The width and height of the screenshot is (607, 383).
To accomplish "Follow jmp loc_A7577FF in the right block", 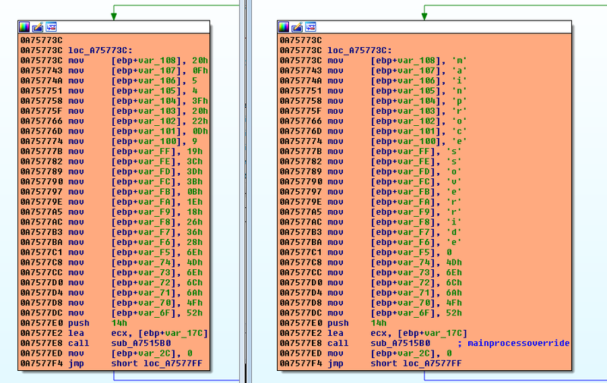I will pyautogui.click(x=432, y=363).
